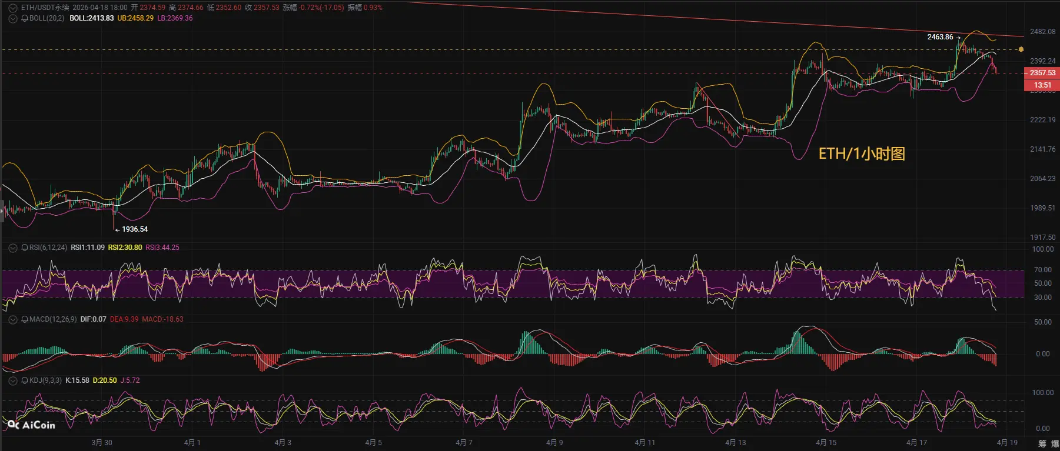Select the yellow dot on the dashed alert line
The image size is (1060, 451).
(x=1021, y=49)
